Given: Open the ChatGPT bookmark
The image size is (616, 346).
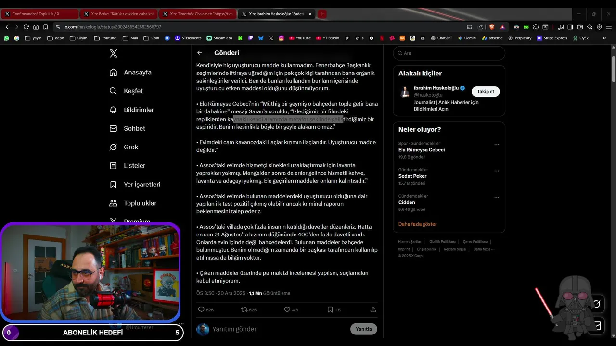Looking at the screenshot, I should 441,38.
